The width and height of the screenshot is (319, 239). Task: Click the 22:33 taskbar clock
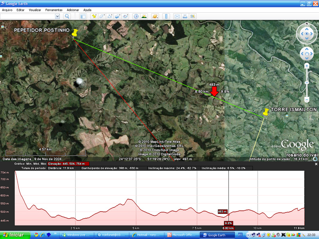pyautogui.click(x=311, y=235)
